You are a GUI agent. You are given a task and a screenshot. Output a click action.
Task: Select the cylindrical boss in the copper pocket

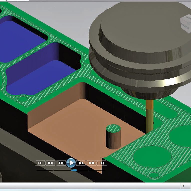pyautogui.click(x=113, y=138)
